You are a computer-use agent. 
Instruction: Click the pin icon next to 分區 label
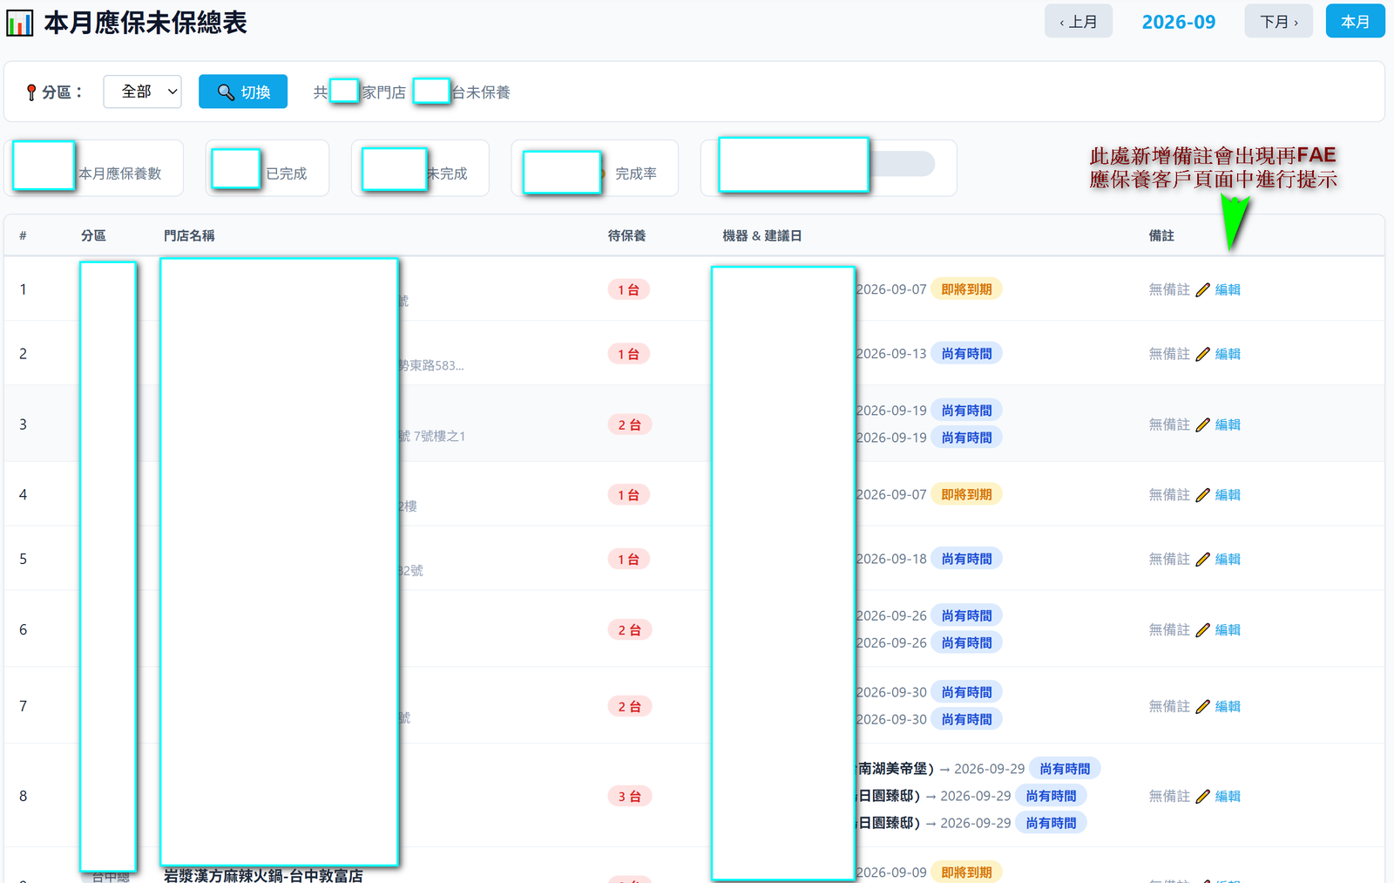point(31,92)
